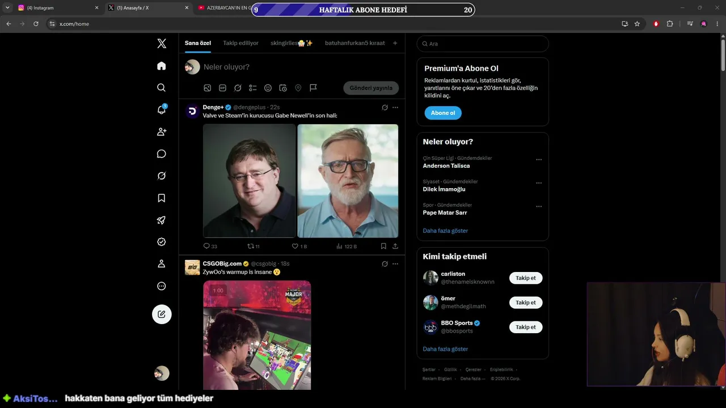726x408 pixels.
Task: Click the Ara search field
Action: click(483, 44)
